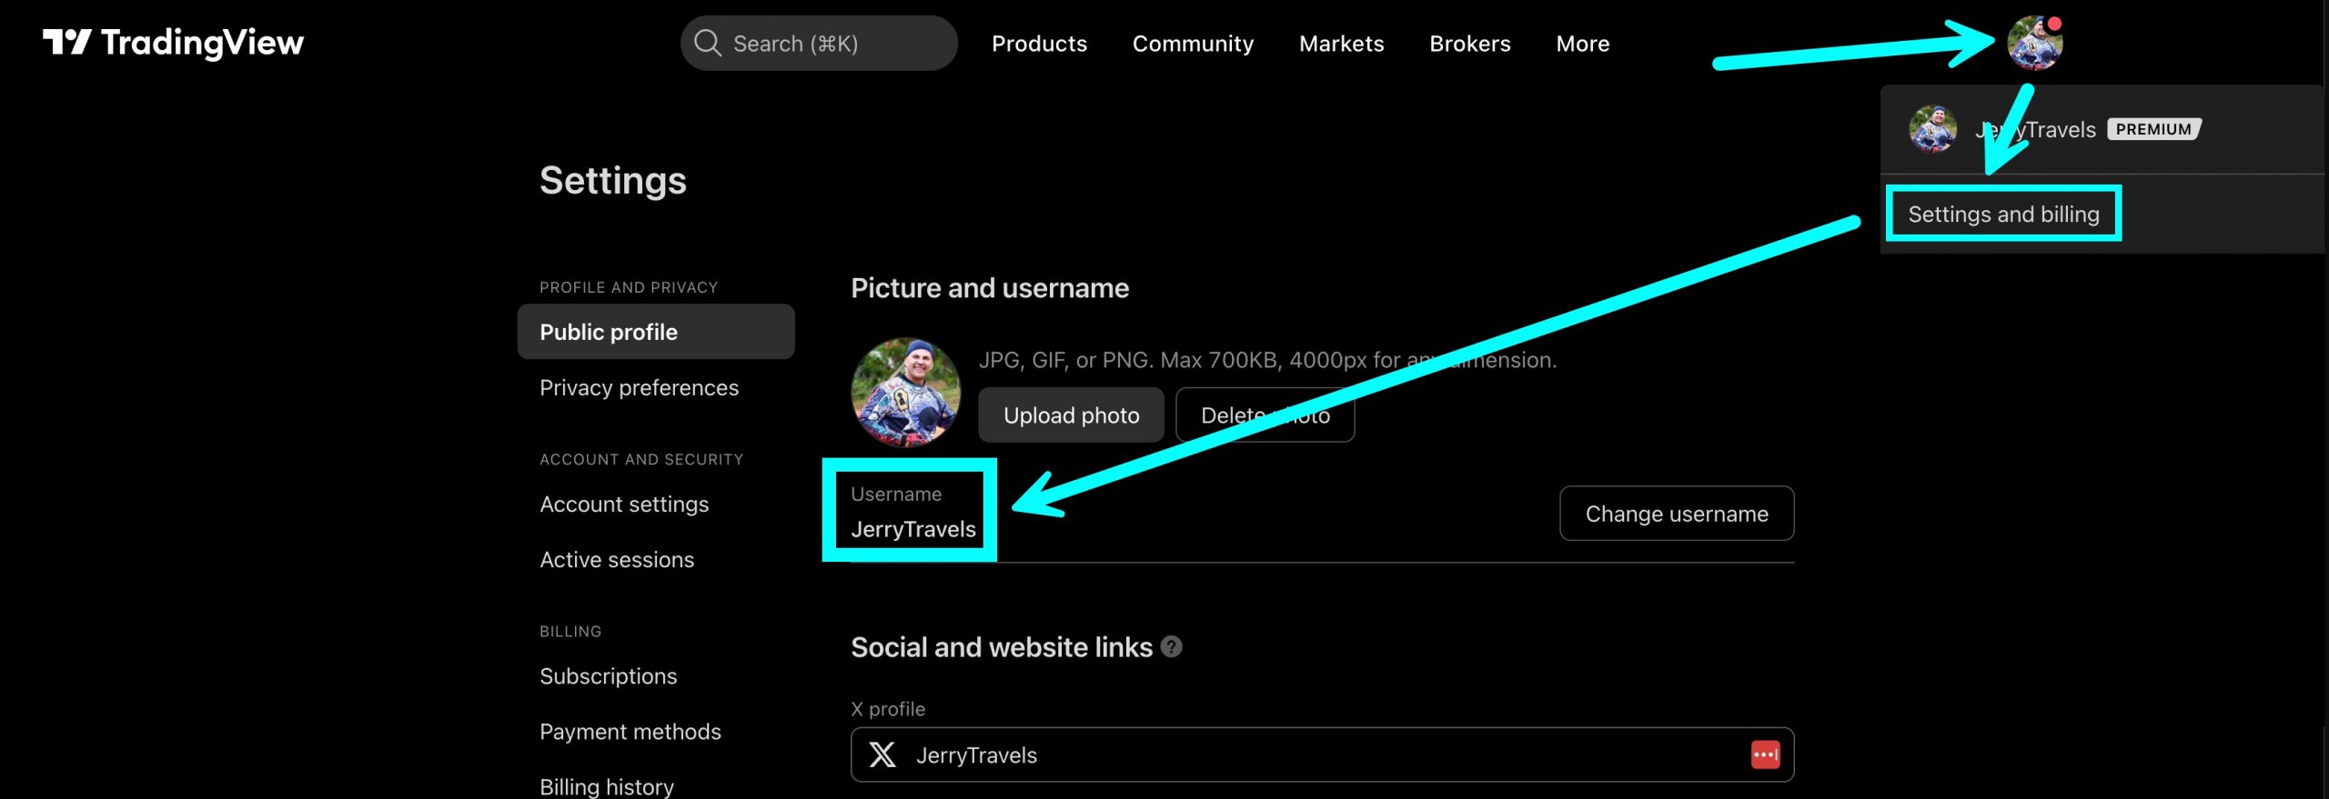Image resolution: width=2329 pixels, height=799 pixels.
Task: Click the Change username button
Action: coord(1676,514)
